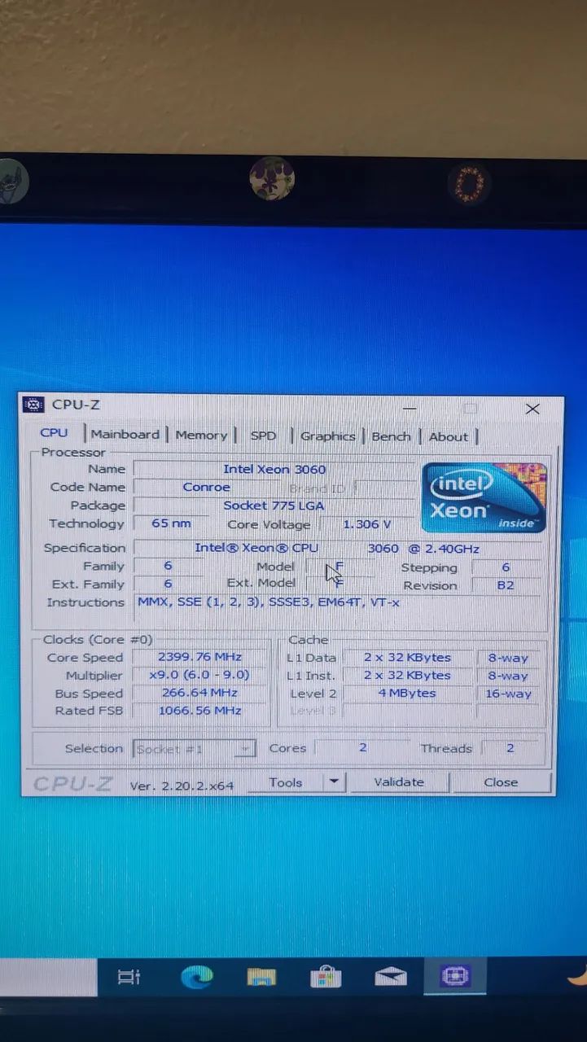Click the Level 2 cache value 4 MBytes
This screenshot has height=1042, width=587.
[x=407, y=694]
